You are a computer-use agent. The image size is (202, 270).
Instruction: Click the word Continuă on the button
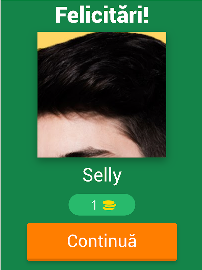pos(102,241)
